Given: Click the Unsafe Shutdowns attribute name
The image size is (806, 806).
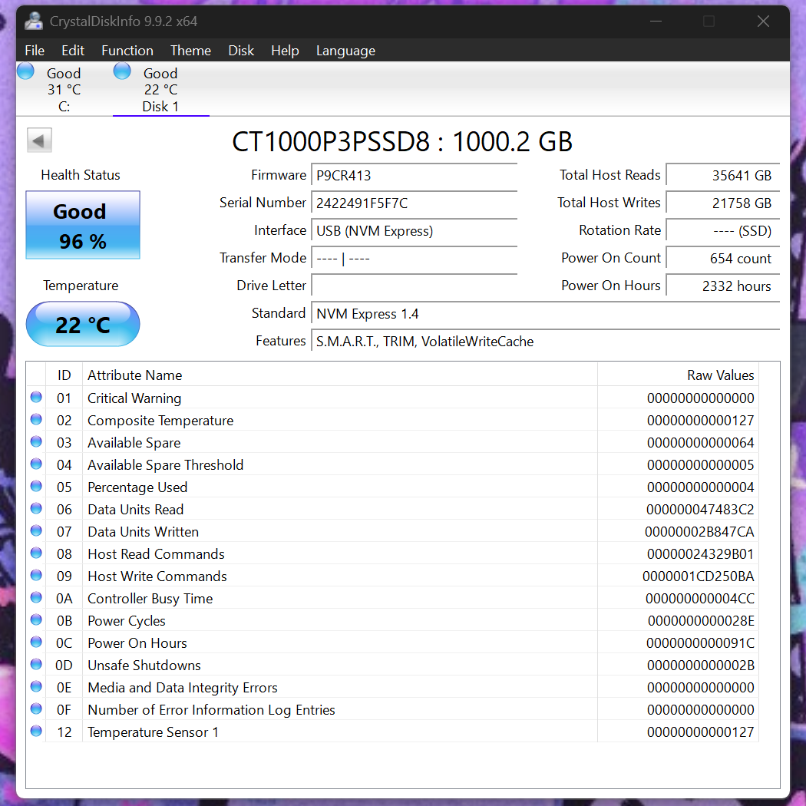Looking at the screenshot, I should [144, 666].
